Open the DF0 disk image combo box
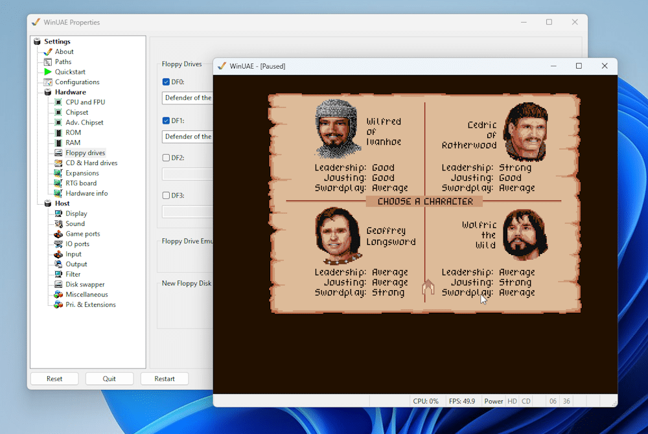Viewport: 648px width, 434px height. (187, 98)
